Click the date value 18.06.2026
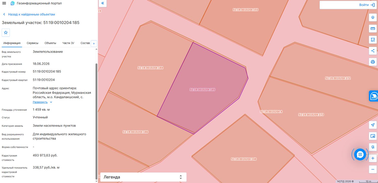 click(41, 64)
